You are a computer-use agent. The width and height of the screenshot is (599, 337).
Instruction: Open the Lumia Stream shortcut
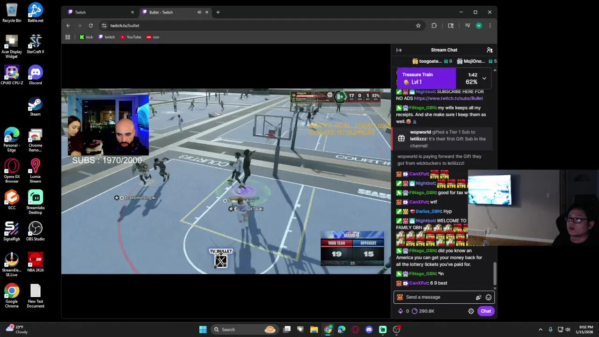[x=36, y=171]
